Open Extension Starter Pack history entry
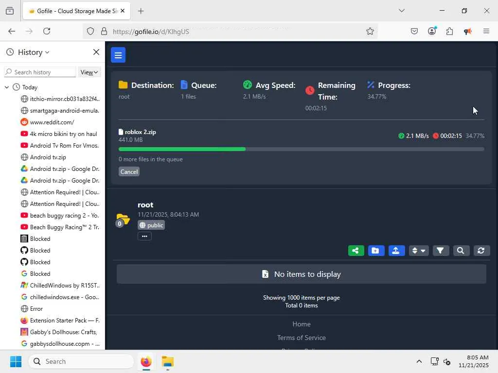Image resolution: width=498 pixels, height=373 pixels. coord(60,321)
